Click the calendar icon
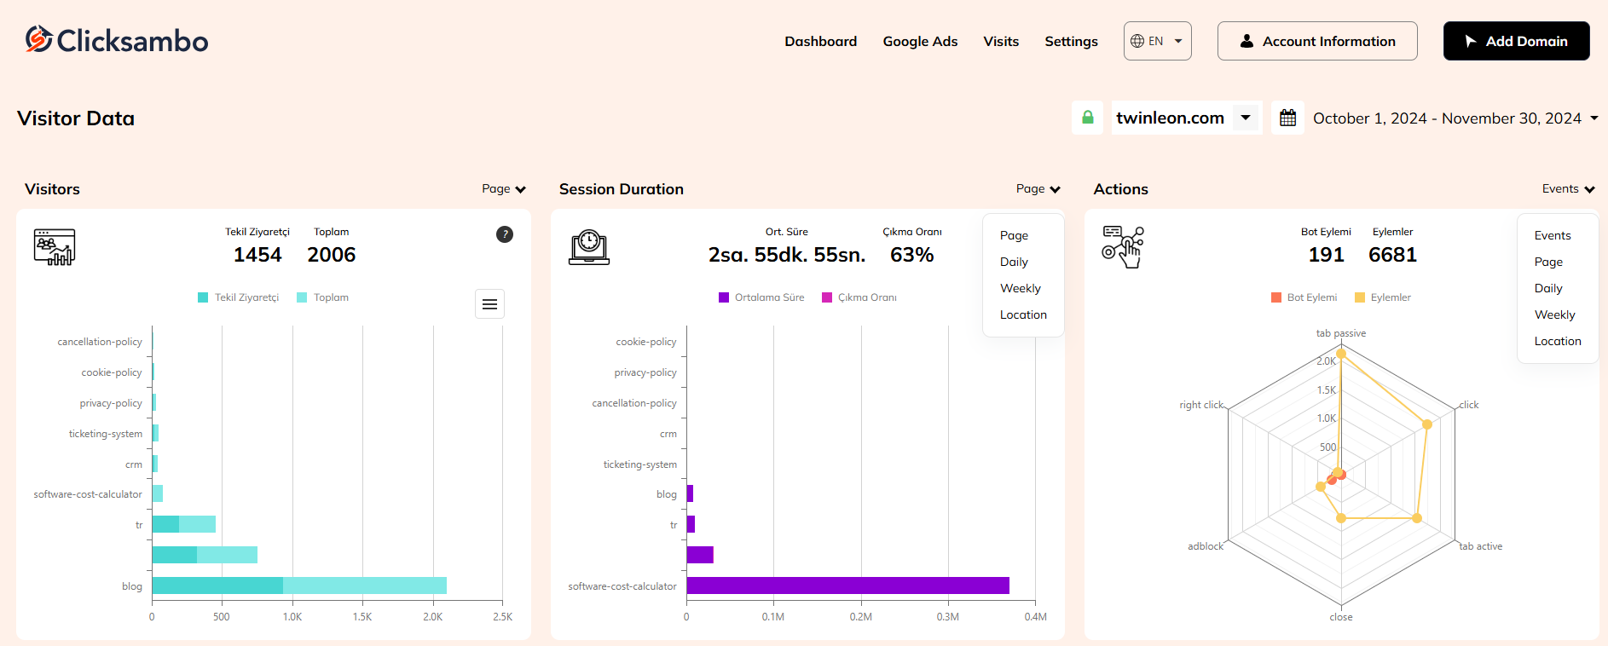The height and width of the screenshot is (646, 1608). 1287,118
